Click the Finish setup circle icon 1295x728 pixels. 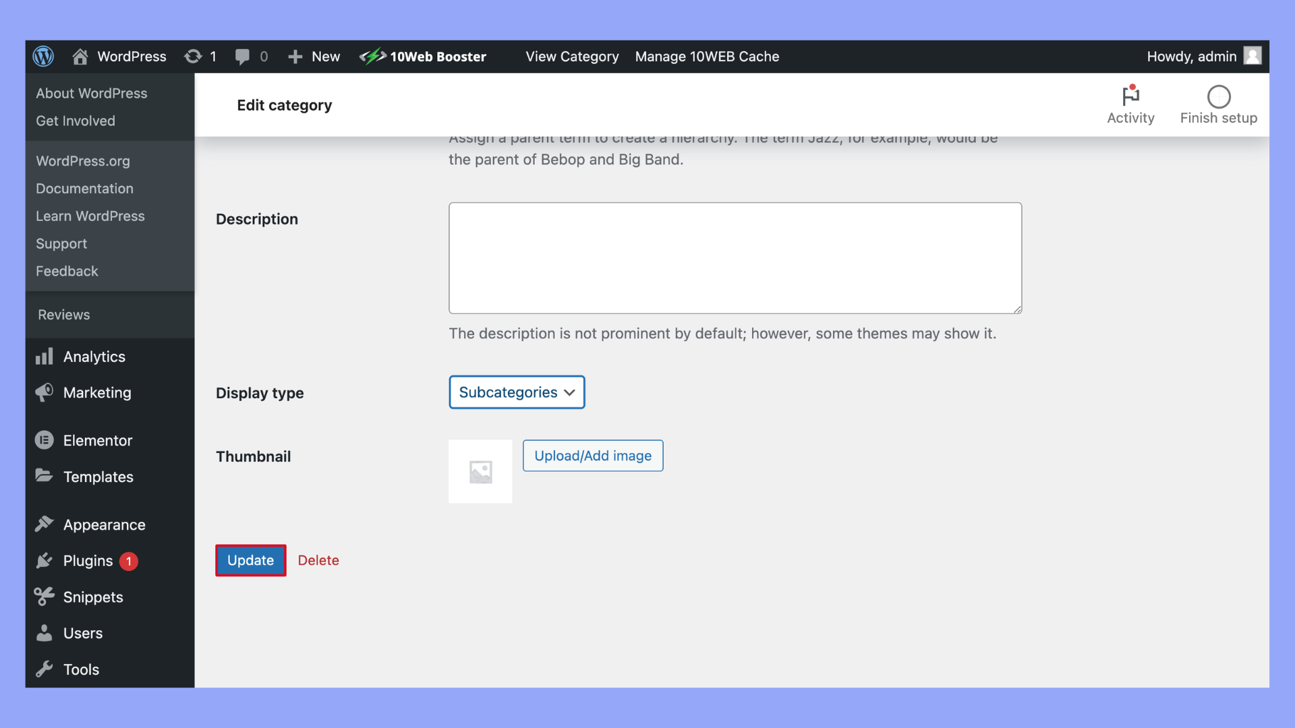[x=1218, y=96]
